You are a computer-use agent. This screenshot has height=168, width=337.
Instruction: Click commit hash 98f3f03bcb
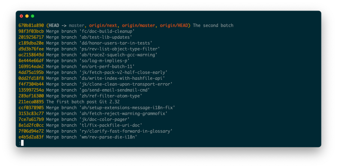coord(31,31)
